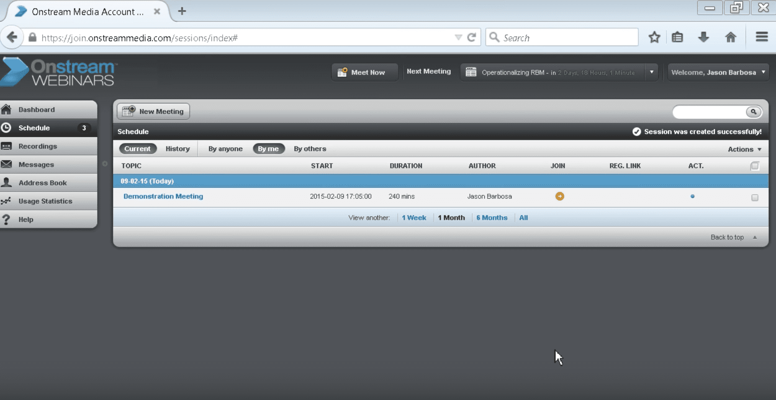This screenshot has width=776, height=400.
Task: Click the browser reload icon
Action: (472, 38)
